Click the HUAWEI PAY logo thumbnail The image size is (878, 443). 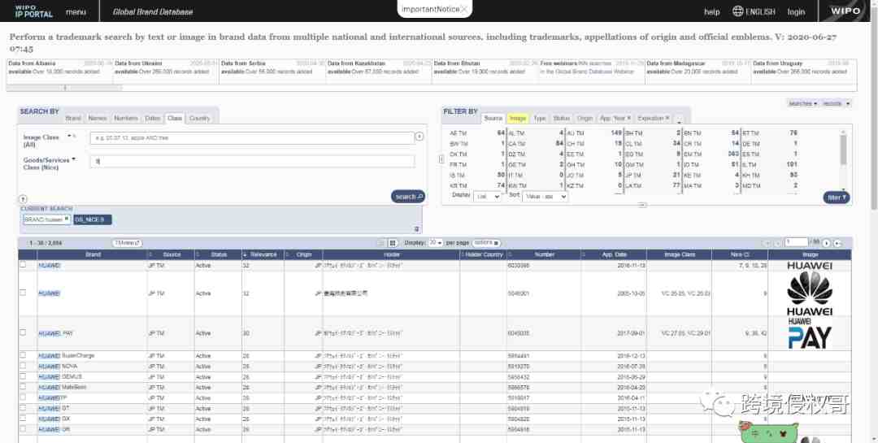pos(810,334)
